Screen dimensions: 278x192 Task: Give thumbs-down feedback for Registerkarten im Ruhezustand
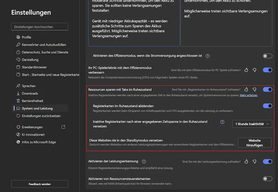(x=254, y=89)
